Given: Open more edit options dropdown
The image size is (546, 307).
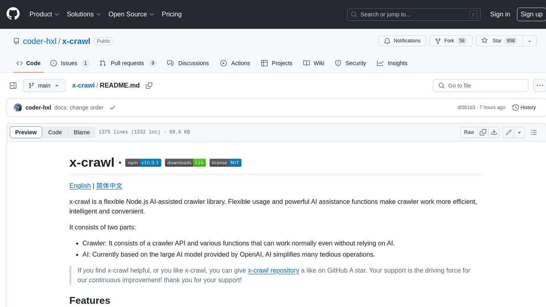Looking at the screenshot, I should [x=520, y=132].
